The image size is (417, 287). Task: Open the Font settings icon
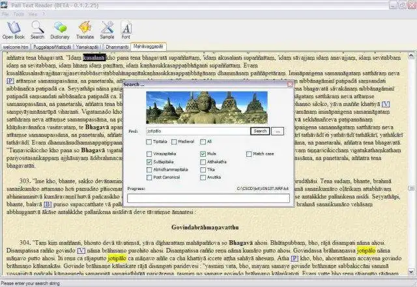click(126, 31)
